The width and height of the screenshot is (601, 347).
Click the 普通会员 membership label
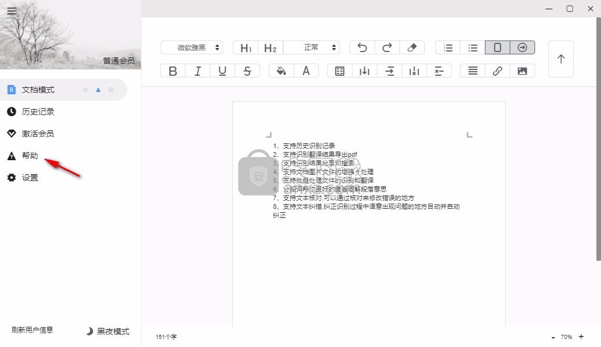[119, 61]
